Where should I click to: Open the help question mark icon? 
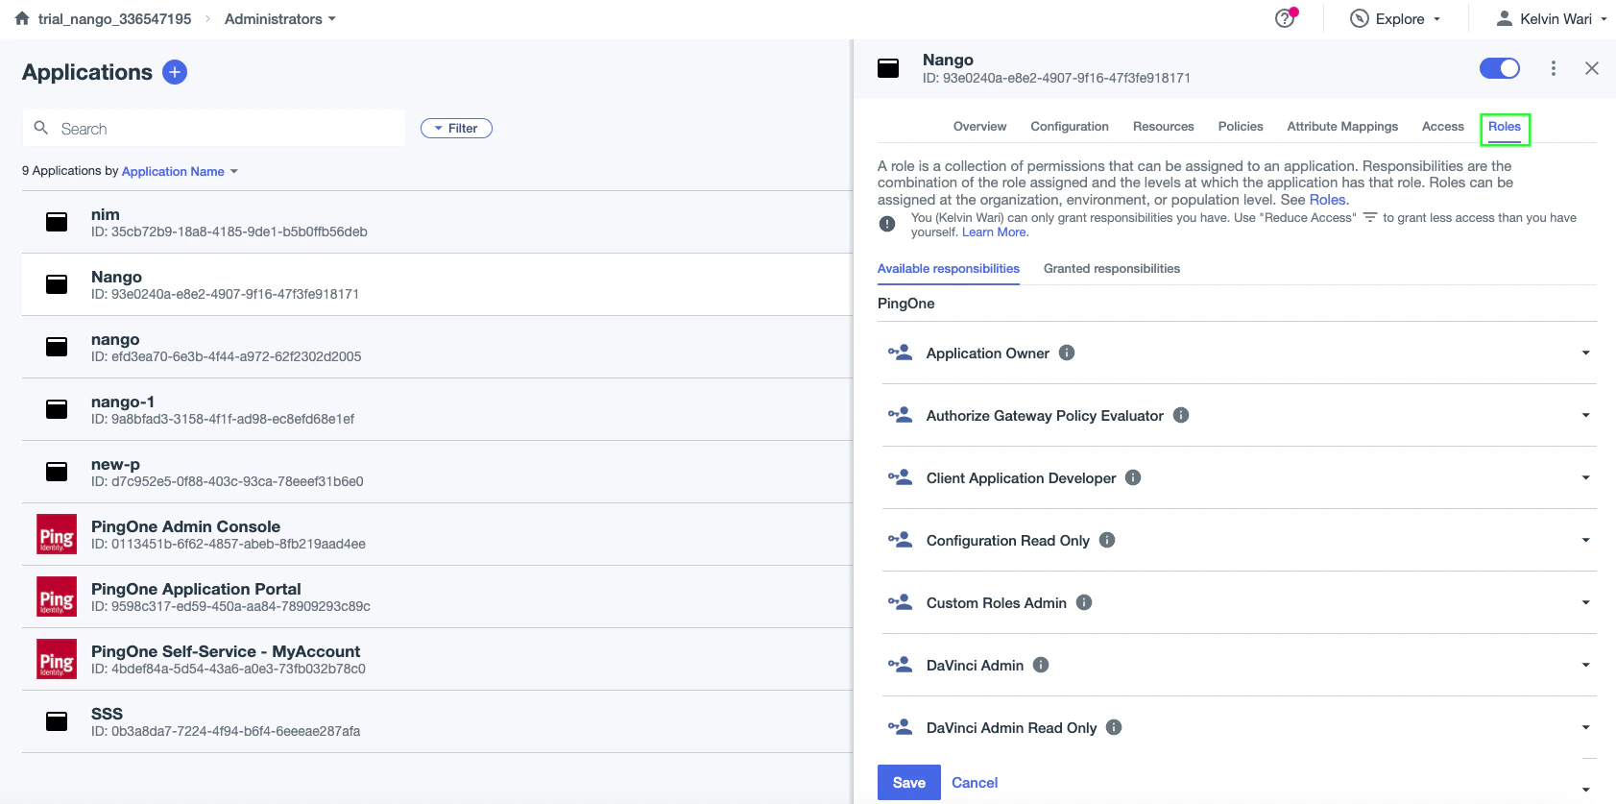click(x=1285, y=18)
